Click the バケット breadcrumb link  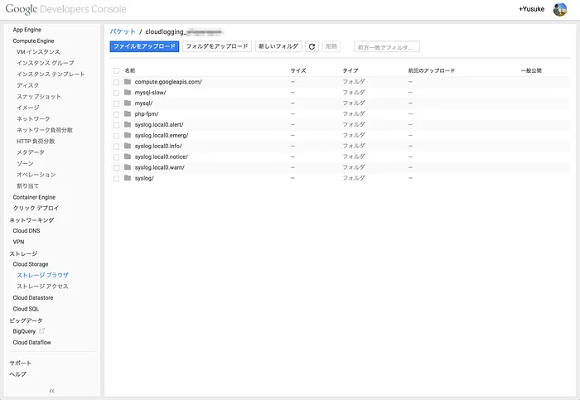pyautogui.click(x=123, y=31)
